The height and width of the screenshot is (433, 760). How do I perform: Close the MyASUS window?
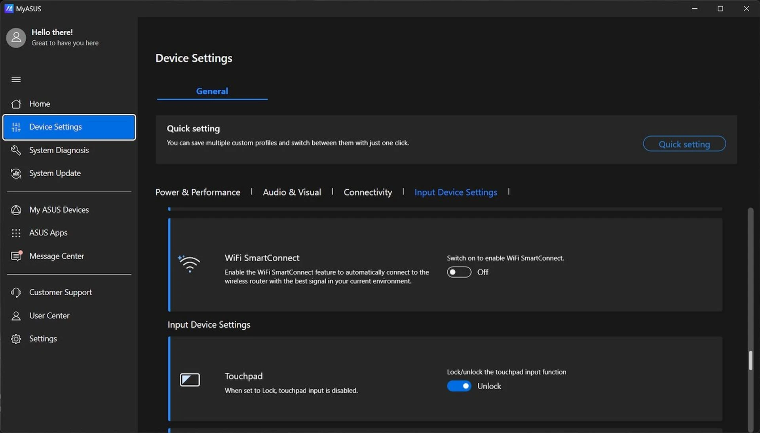(x=747, y=8)
